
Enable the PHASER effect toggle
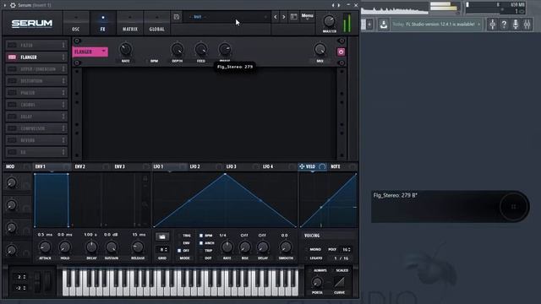tap(12, 93)
